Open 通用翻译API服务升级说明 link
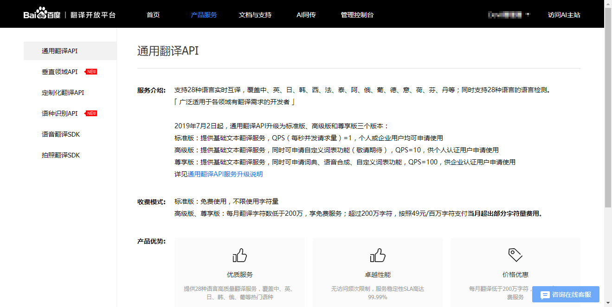Viewport: 612px width, 307px height. pos(225,175)
